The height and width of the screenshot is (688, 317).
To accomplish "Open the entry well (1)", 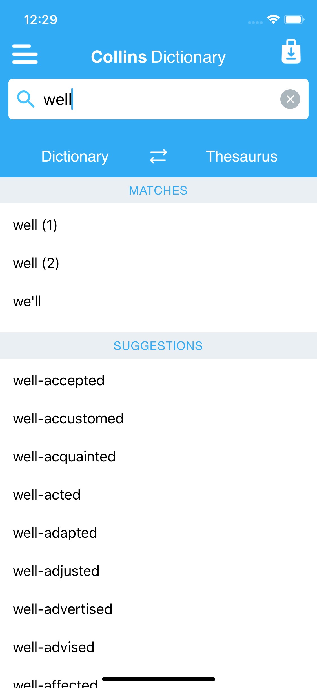I will point(35,225).
